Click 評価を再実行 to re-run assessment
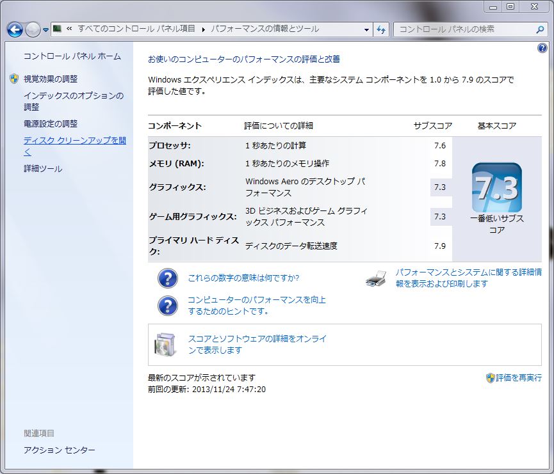The width and height of the screenshot is (554, 474). coord(518,378)
